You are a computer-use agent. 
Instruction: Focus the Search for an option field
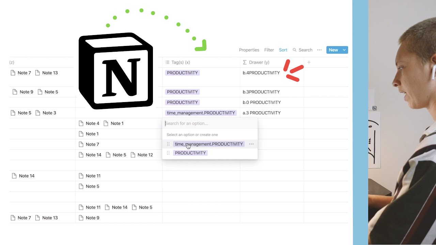coord(210,123)
